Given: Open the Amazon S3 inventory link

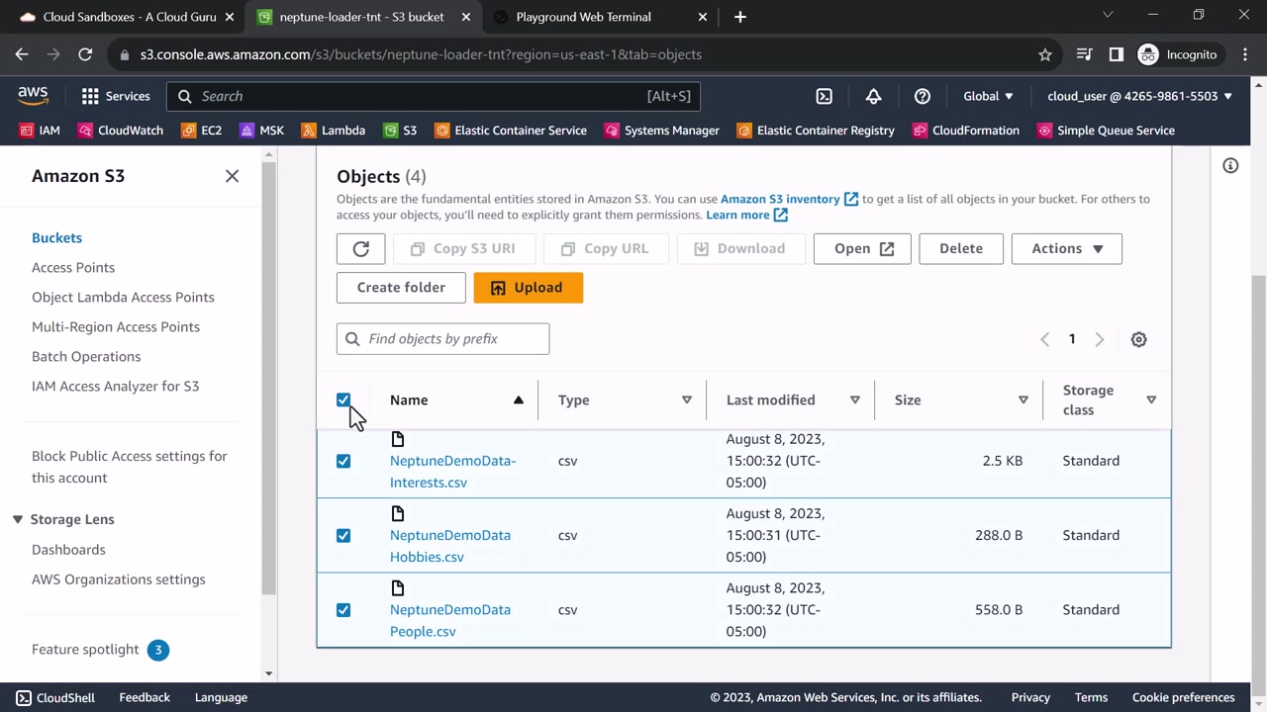Looking at the screenshot, I should pos(780,199).
